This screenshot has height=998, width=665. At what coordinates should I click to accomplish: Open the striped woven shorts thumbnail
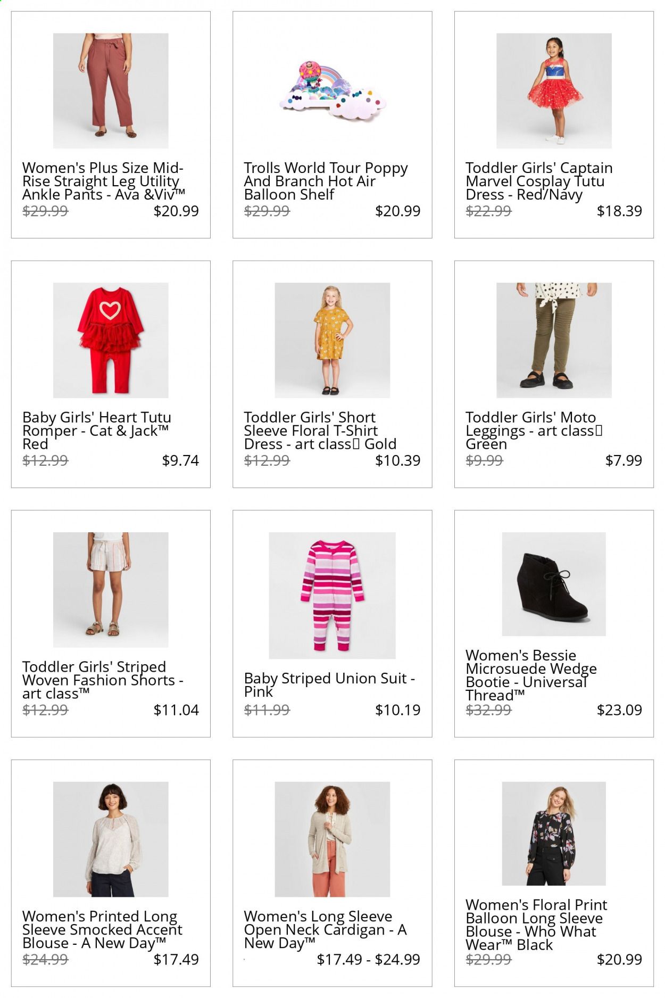[x=111, y=590]
